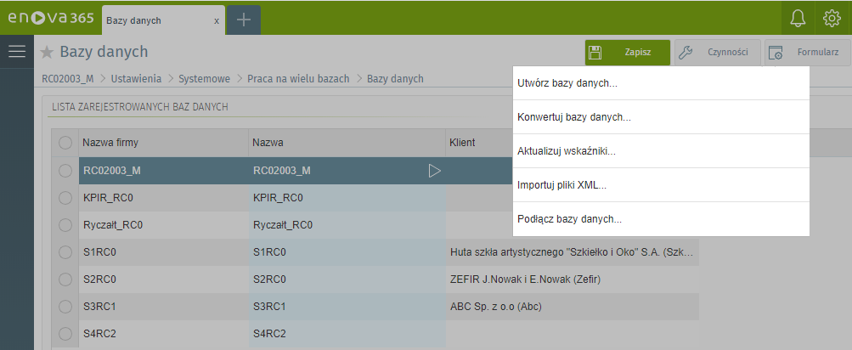
Task: Choose Utwórz bazy danych menu entry
Action: click(x=567, y=83)
